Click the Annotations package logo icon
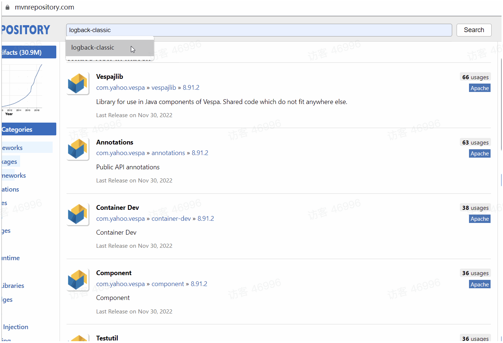 click(77, 149)
